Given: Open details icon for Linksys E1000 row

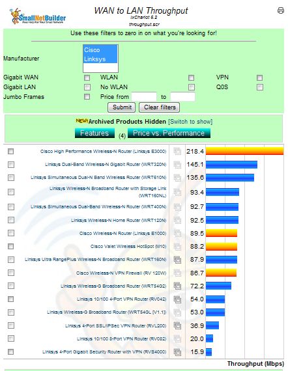Looking at the screenshot, I should pos(177,233).
